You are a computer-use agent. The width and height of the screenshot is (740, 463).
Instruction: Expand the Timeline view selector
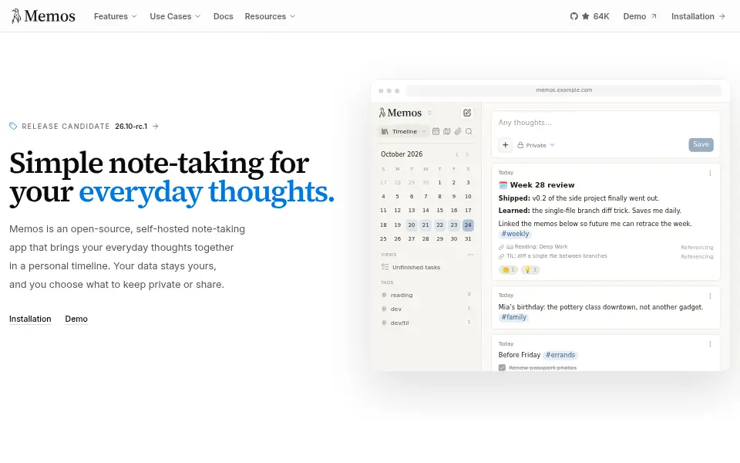click(403, 131)
